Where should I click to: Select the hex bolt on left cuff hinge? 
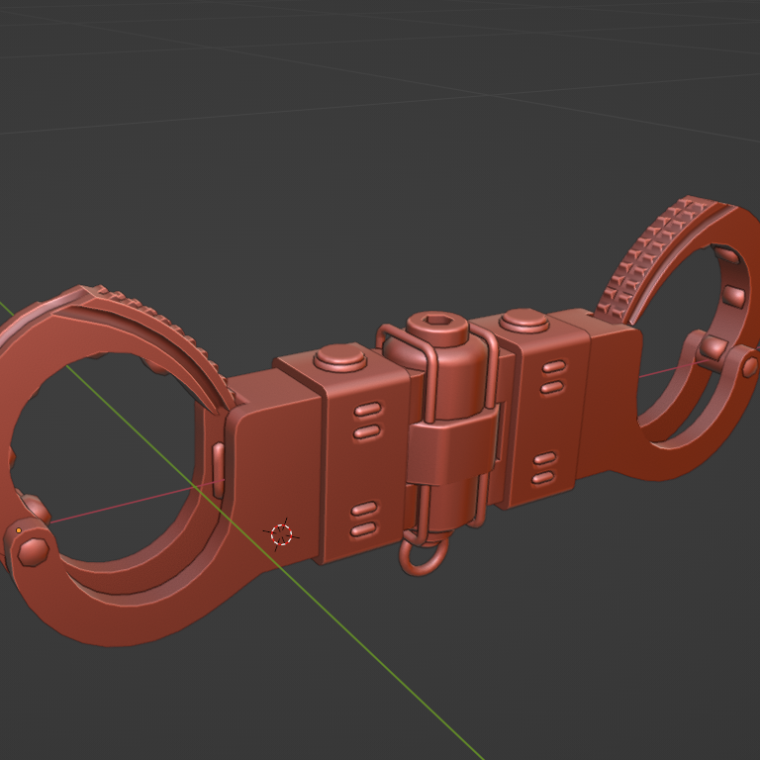coord(34,548)
